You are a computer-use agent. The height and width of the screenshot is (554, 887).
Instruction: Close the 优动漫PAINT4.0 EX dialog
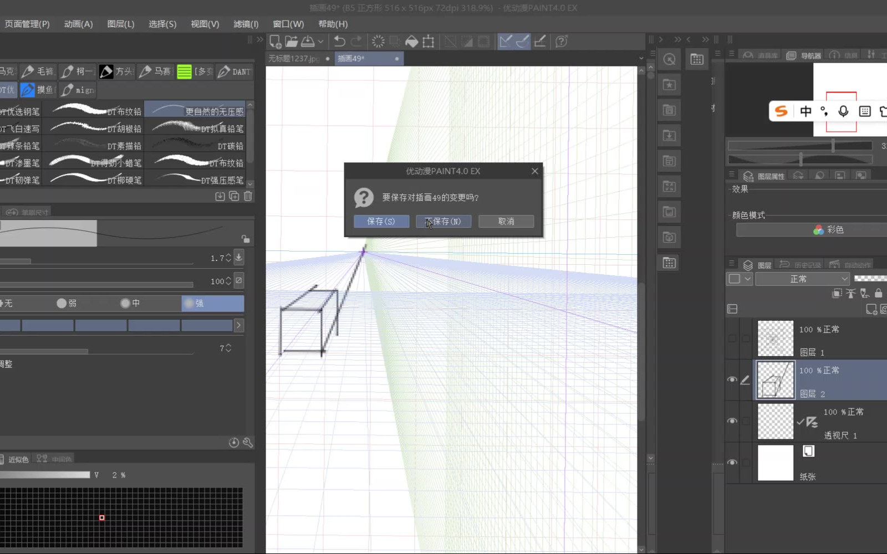coord(535,171)
